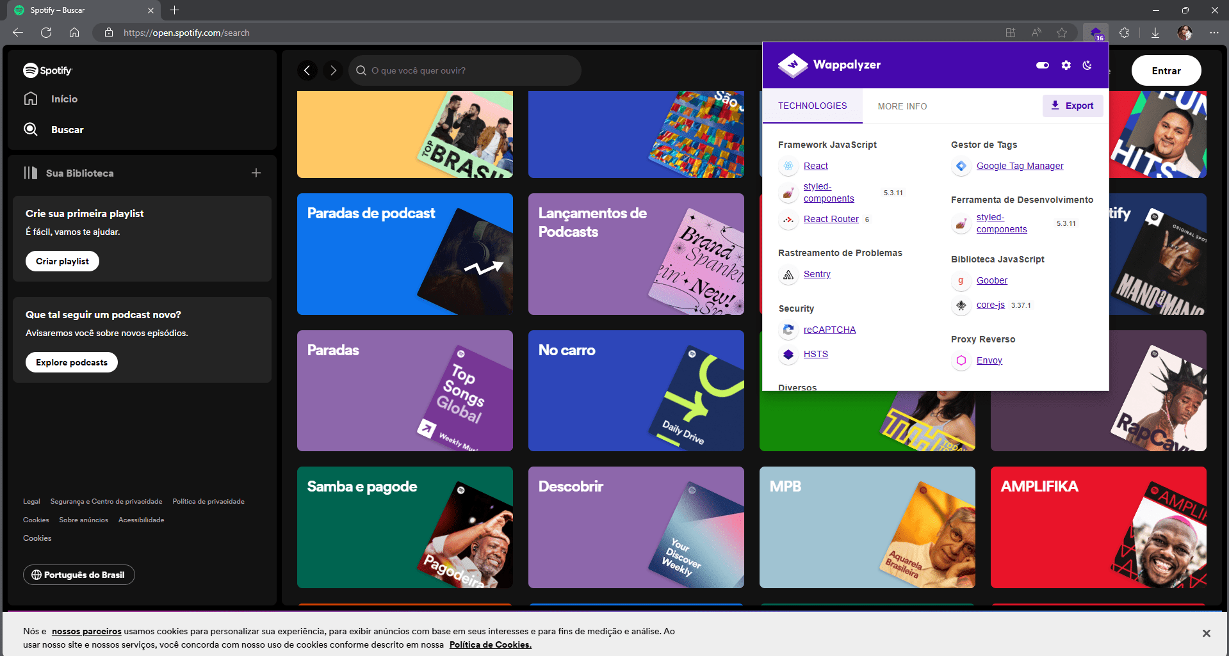Go forward with Spotify's right chevron
This screenshot has width=1229, height=656.
click(x=333, y=70)
